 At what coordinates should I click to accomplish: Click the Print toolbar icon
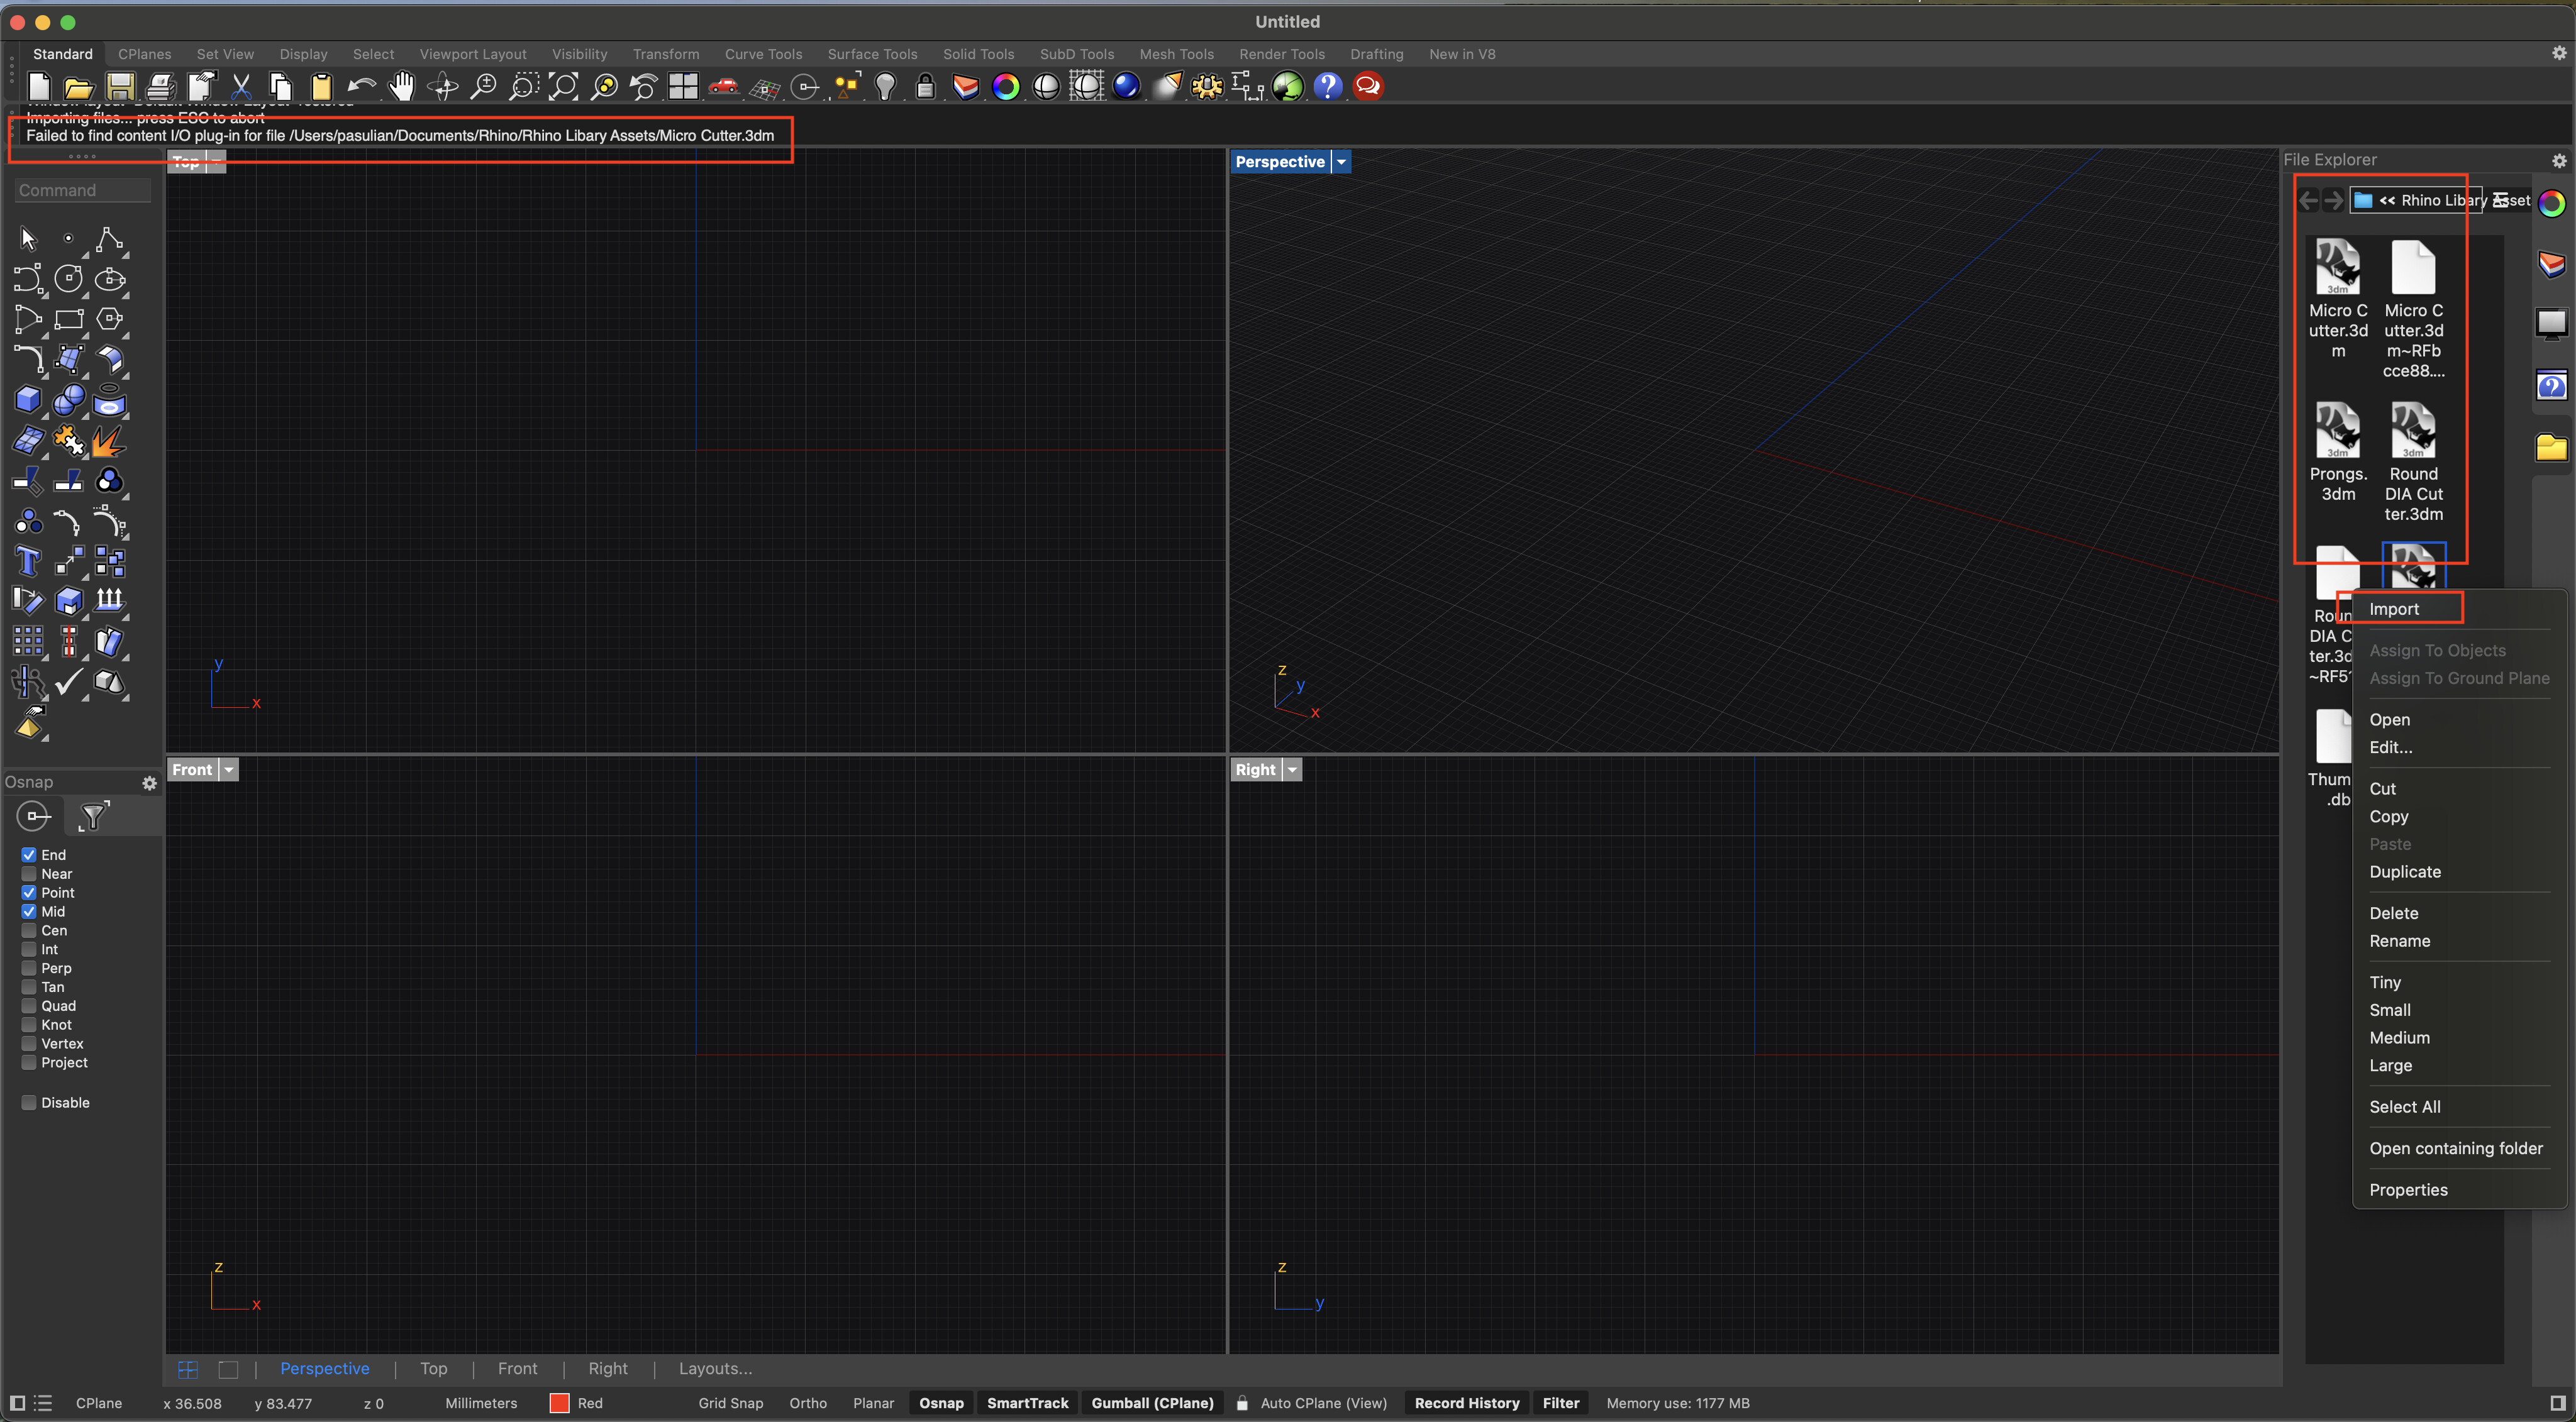pos(161,87)
